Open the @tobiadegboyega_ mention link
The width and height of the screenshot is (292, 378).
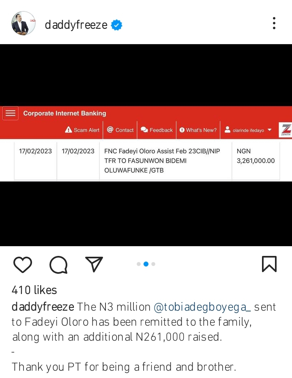(x=202, y=307)
